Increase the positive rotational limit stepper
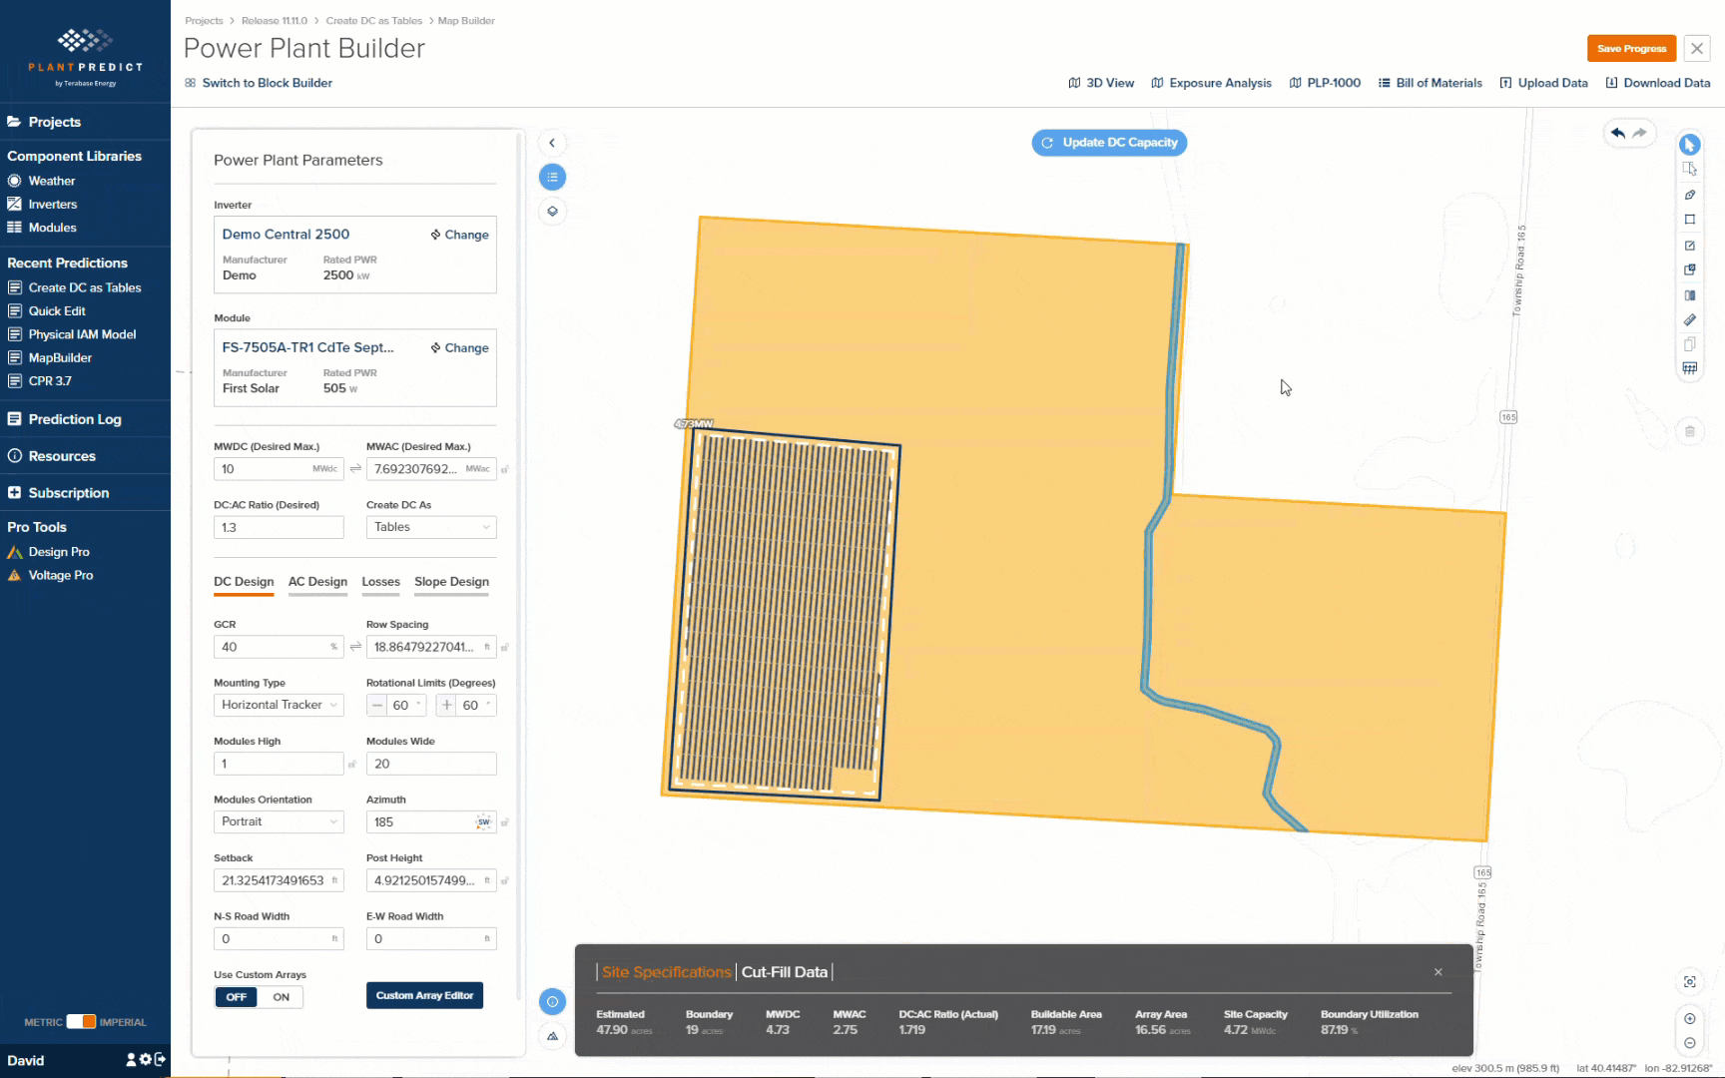1725x1078 pixels. [x=446, y=705]
